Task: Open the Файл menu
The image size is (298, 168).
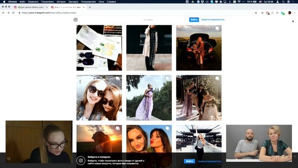Action: point(22,2)
